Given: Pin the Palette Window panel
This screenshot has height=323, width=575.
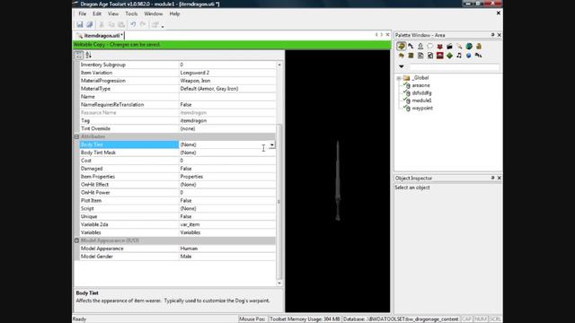Looking at the screenshot, I should point(492,35).
